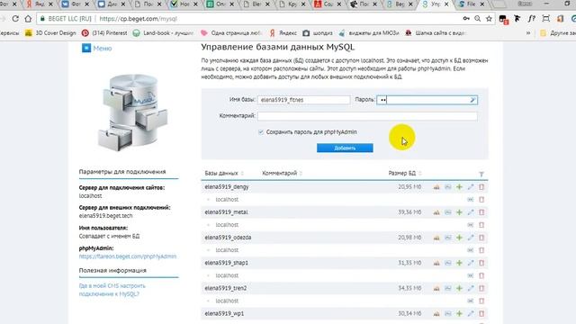576x324 pixels.
Task: Add access with green plus for elena5919_dengy
Action: point(459,187)
